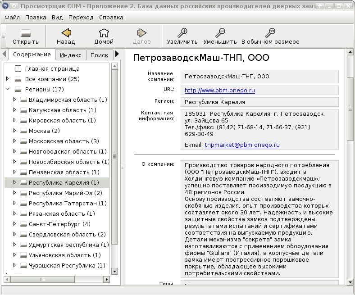Open the Переход menu
The width and height of the screenshot is (355, 295).
(x=81, y=18)
